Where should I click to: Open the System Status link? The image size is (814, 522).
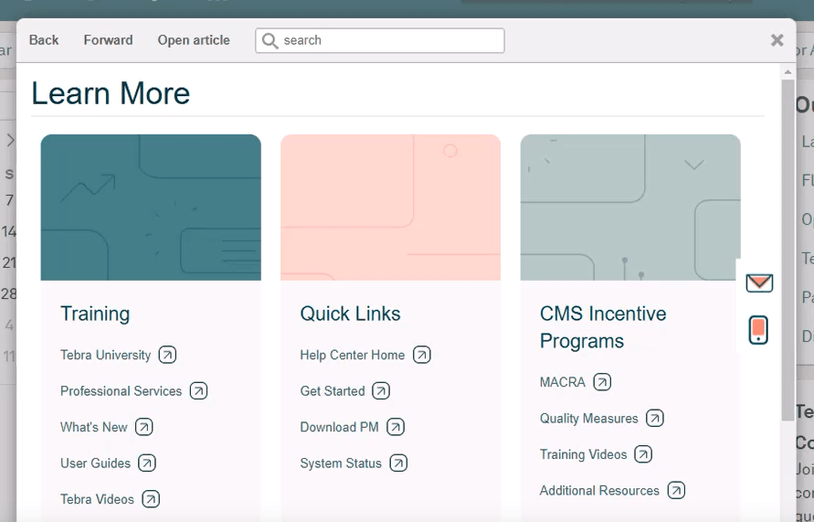[341, 463]
